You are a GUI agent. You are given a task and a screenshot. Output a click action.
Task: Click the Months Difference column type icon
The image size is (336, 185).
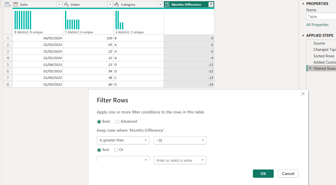[167, 5]
